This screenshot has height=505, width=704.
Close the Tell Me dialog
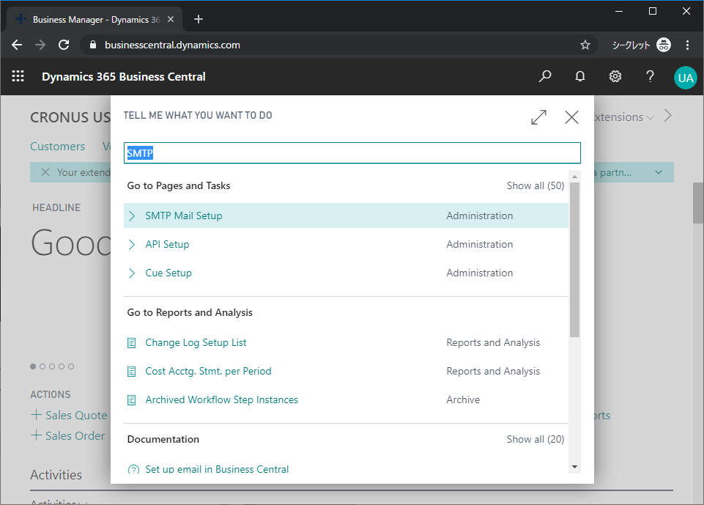(571, 117)
